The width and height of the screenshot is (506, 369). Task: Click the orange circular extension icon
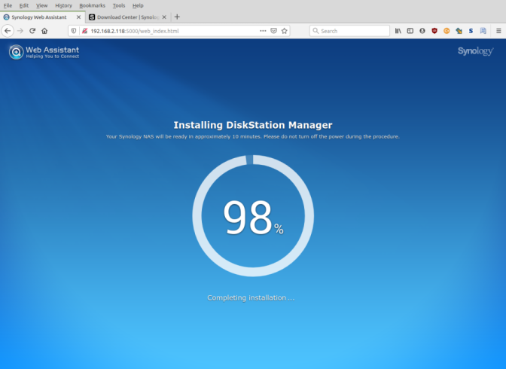click(447, 31)
